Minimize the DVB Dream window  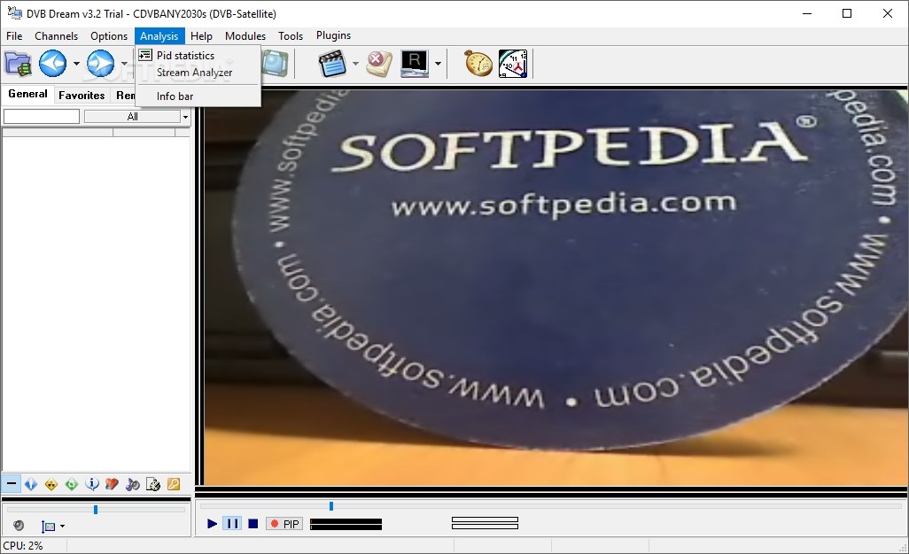807,13
